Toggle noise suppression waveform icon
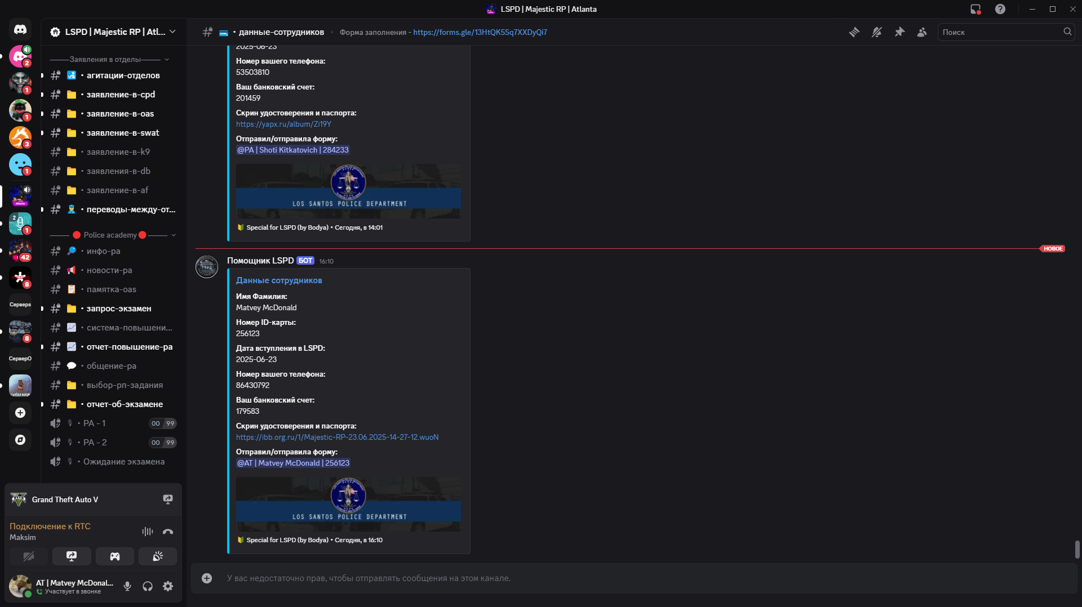The image size is (1082, 607). pyautogui.click(x=148, y=532)
